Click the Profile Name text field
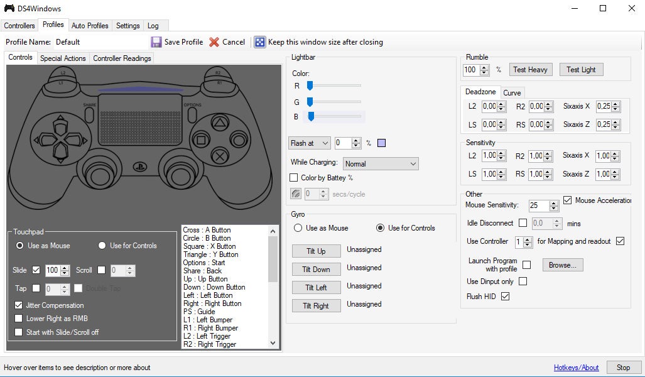The width and height of the screenshot is (645, 377). (x=99, y=42)
